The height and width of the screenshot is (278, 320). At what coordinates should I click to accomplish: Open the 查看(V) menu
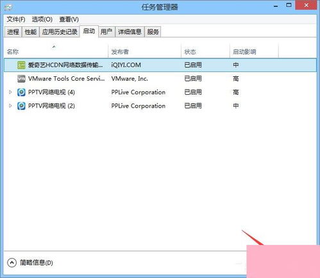coord(69,19)
